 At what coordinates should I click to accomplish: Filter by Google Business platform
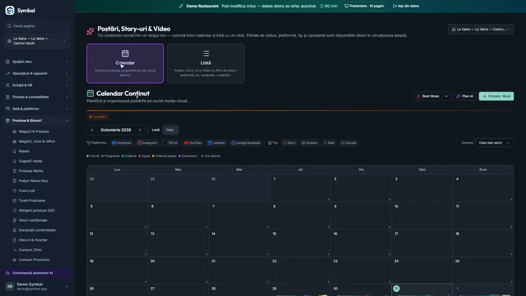point(246,143)
